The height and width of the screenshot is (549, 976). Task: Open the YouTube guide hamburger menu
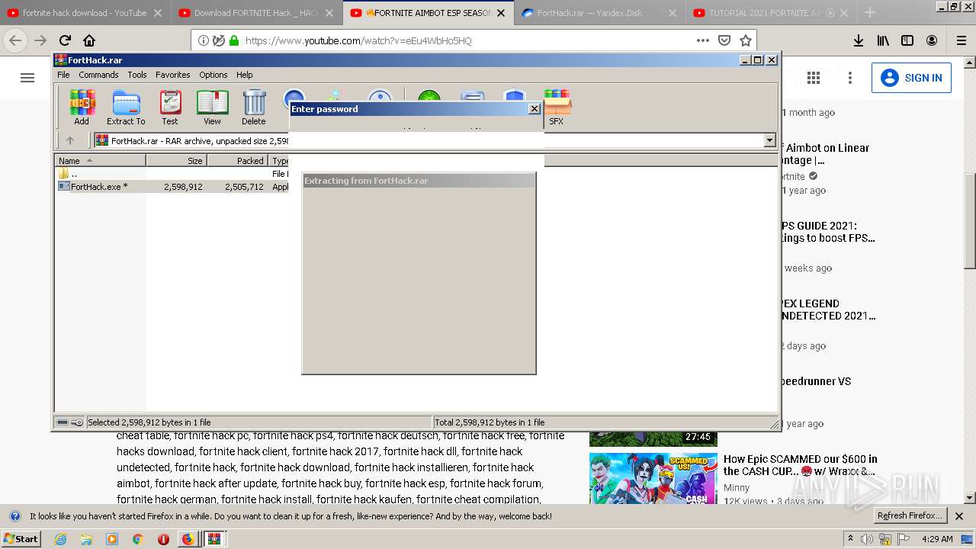click(x=27, y=78)
